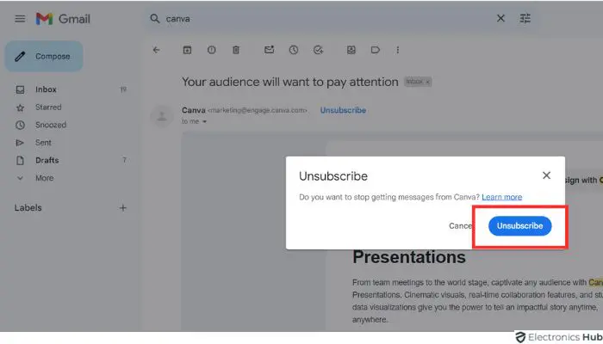
Task: Open the Drafts folder
Action: click(47, 160)
